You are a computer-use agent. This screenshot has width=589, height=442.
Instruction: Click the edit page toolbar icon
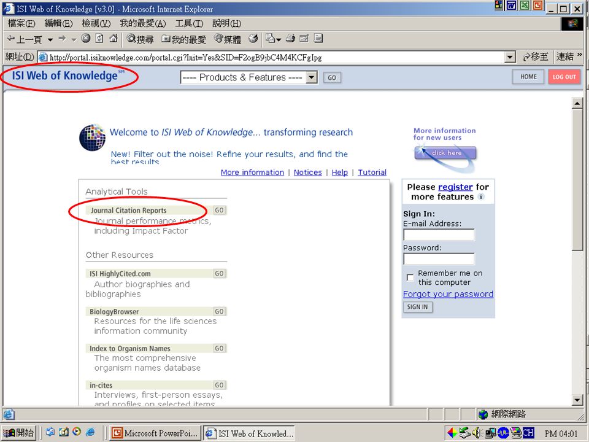point(304,38)
